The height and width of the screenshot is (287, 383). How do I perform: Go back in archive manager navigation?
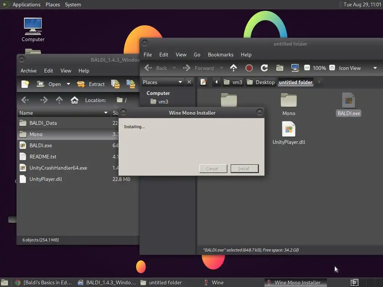[x=25, y=100]
